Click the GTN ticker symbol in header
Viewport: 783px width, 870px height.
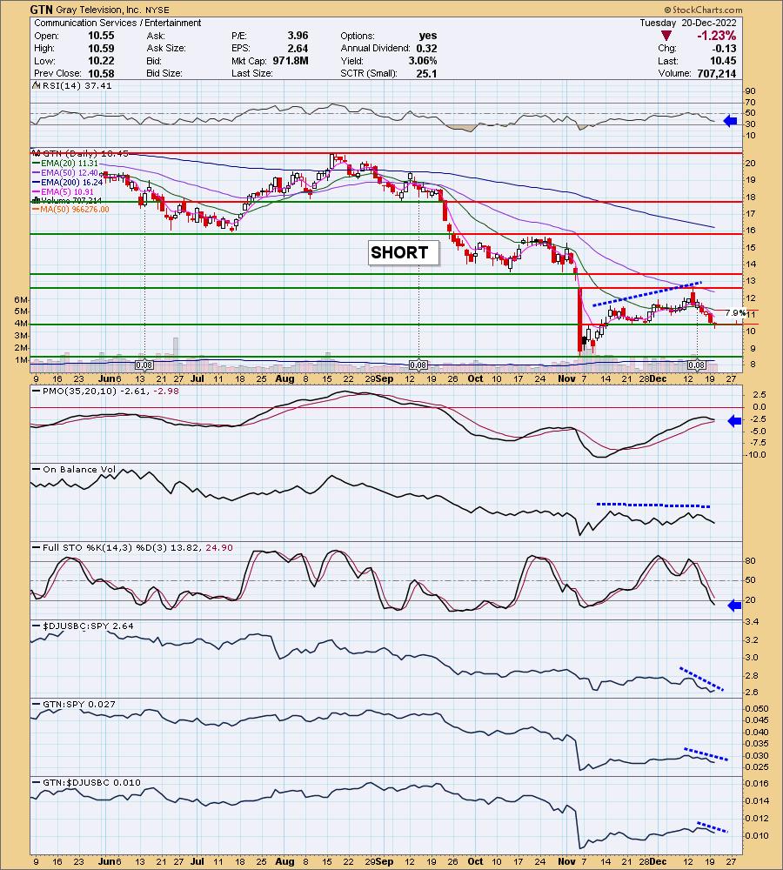[x=41, y=10]
